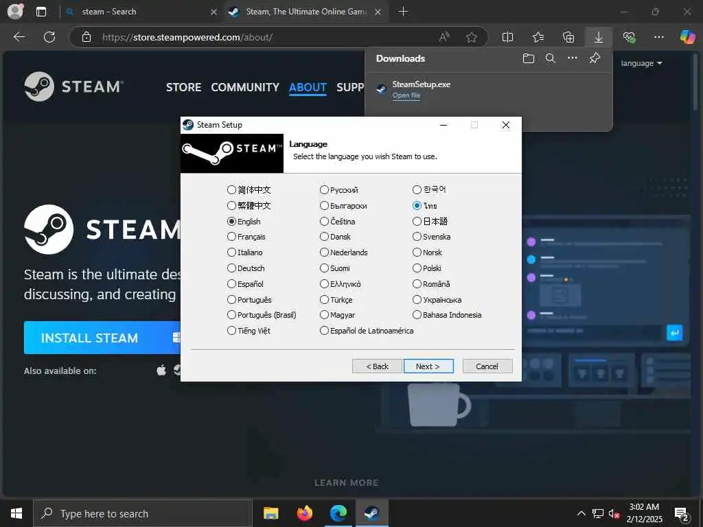Click SteamSetup.exe download entry name
The width and height of the screenshot is (703, 527).
click(x=422, y=84)
